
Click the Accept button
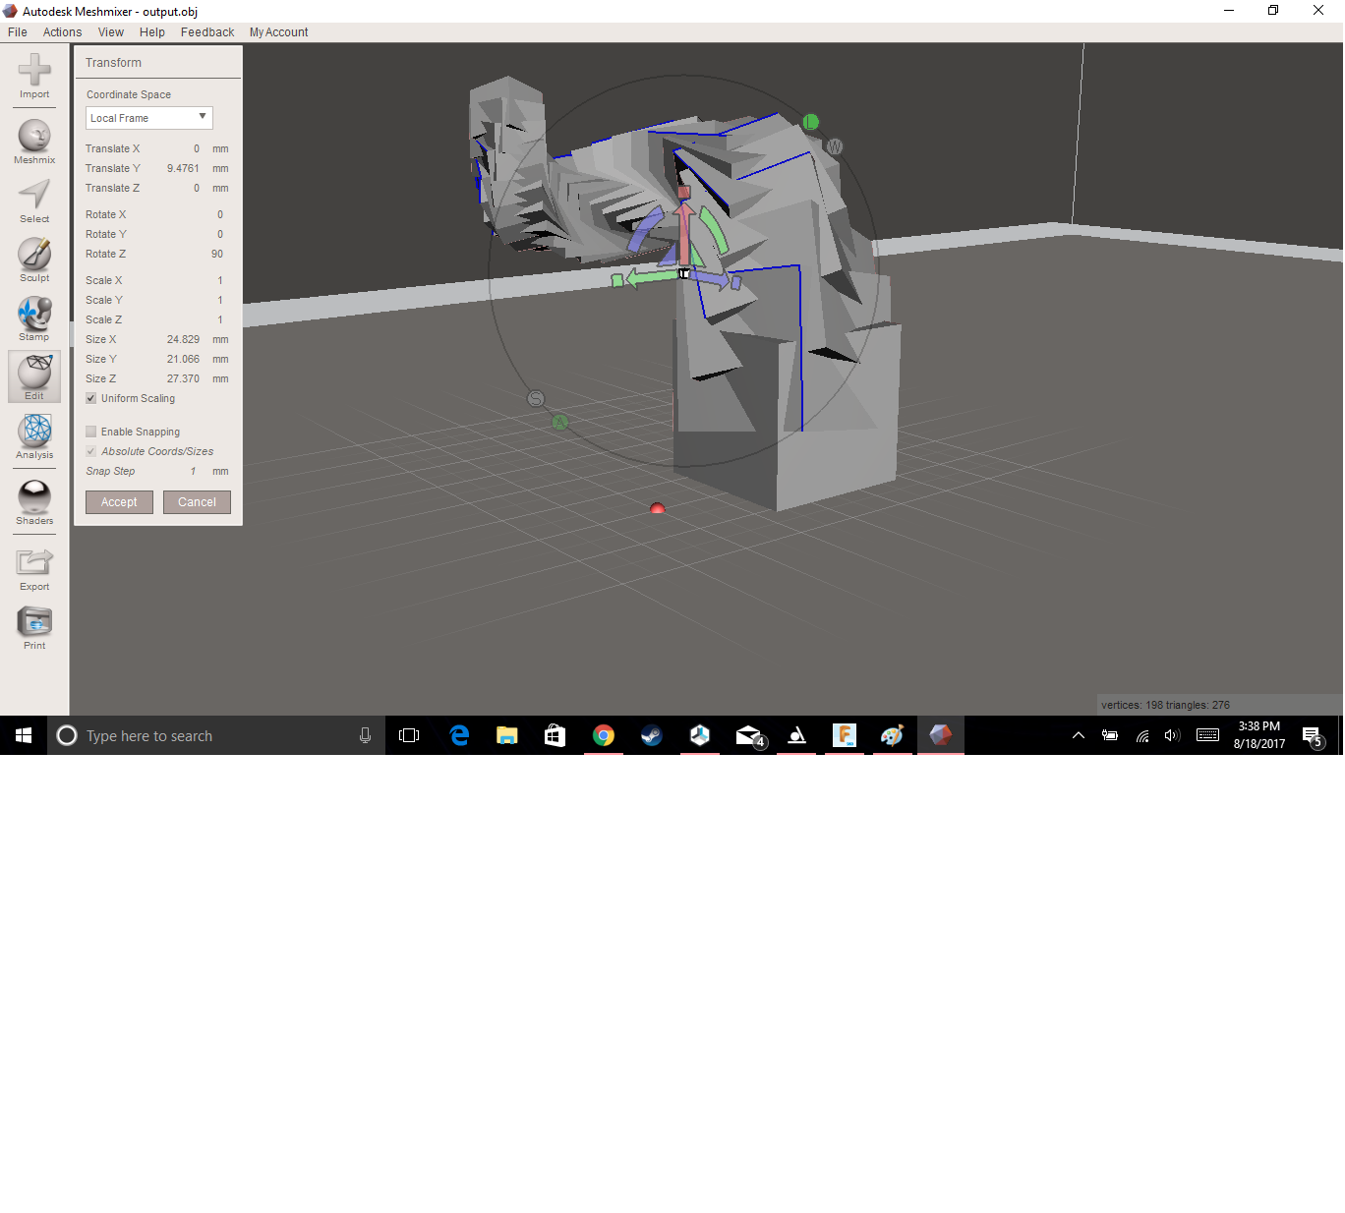119,502
